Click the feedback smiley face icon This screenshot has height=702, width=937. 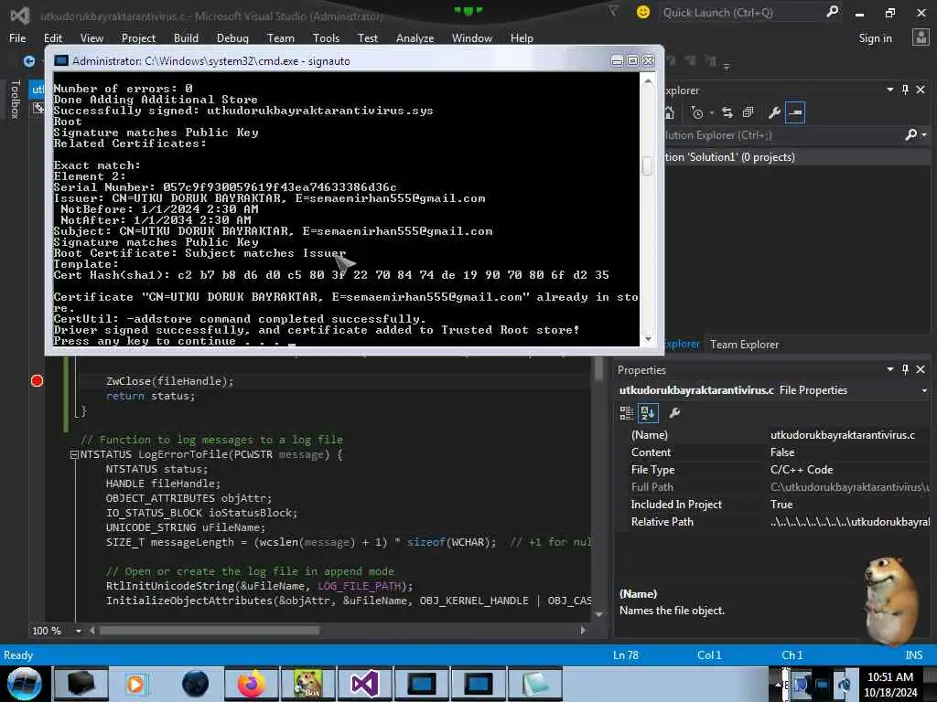pyautogui.click(x=643, y=12)
